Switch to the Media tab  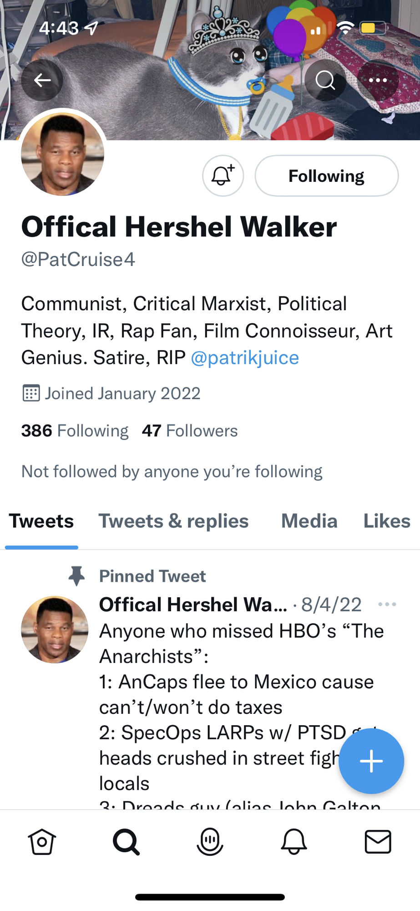coord(309,521)
